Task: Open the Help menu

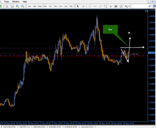Action: coord(25,2)
